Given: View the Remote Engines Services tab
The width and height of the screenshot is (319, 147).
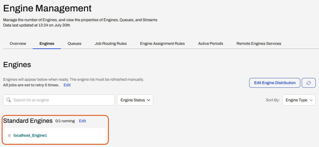Looking at the screenshot, I should (x=259, y=43).
